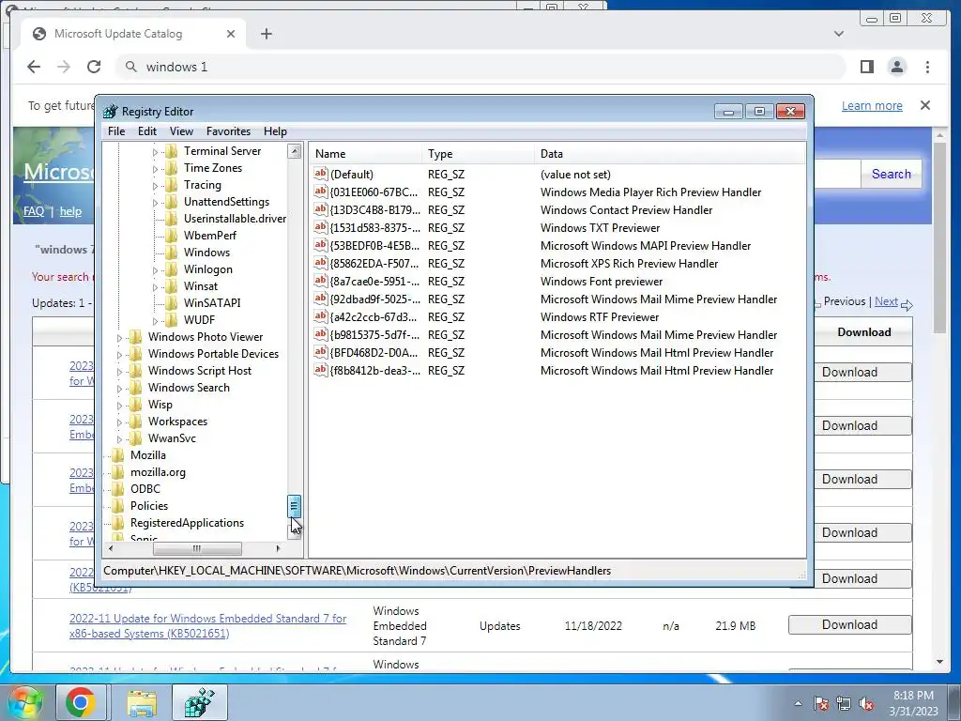Click the icon beside {85862EDA-F507... value
The height and width of the screenshot is (721, 961).
(321, 263)
